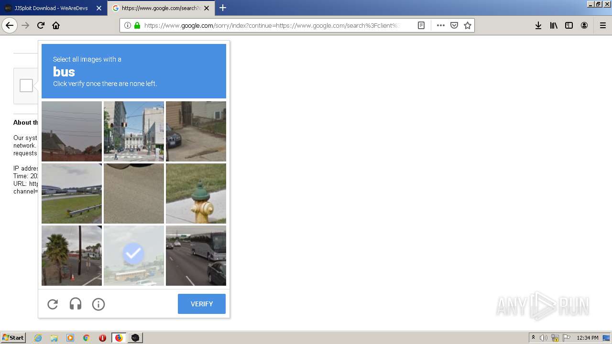Open Action Center flag icon
Viewport: 612px width, 344px height.
click(x=567, y=338)
